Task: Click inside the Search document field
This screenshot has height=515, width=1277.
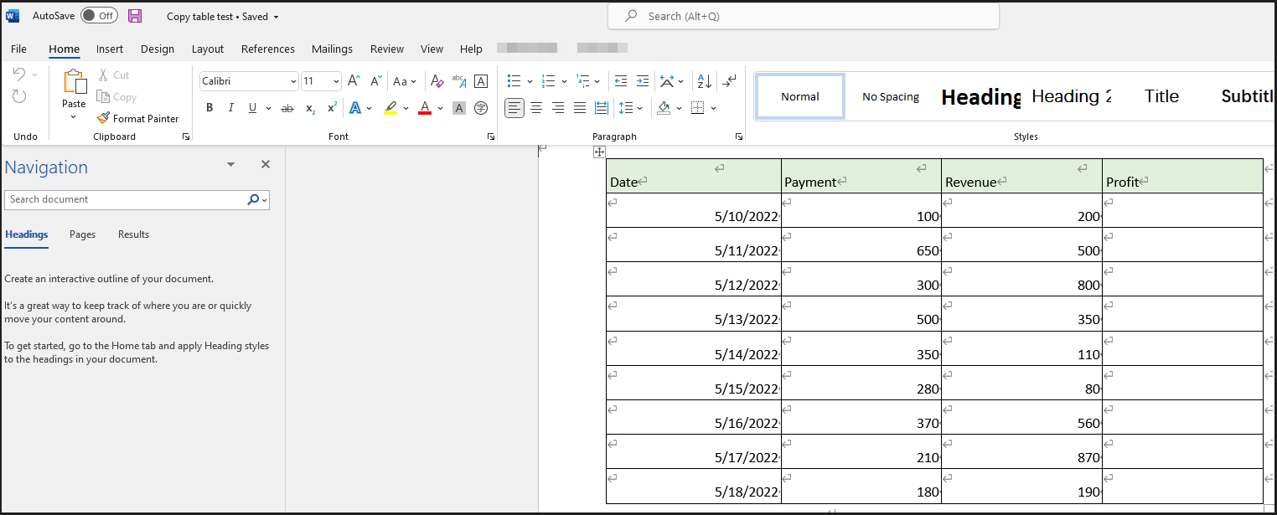Action: pyautogui.click(x=126, y=199)
